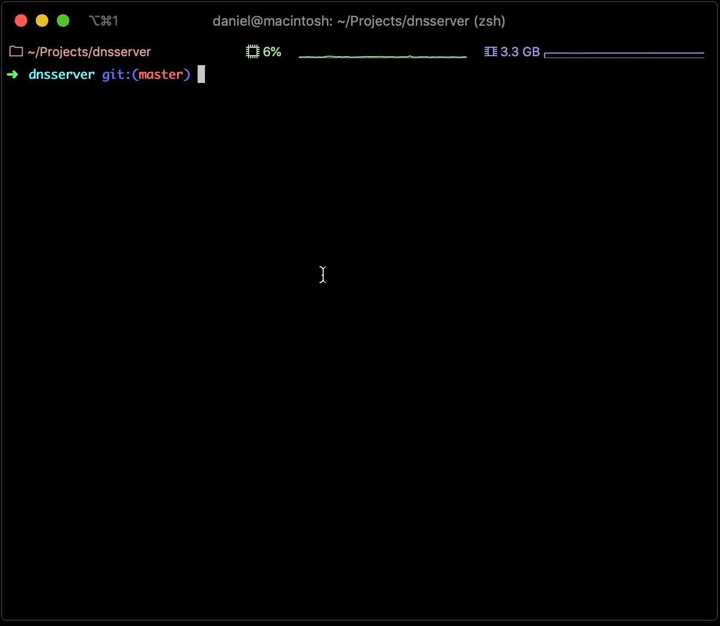Click the folder icon in the status bar
Image resolution: width=720 pixels, height=626 pixels.
[15, 51]
